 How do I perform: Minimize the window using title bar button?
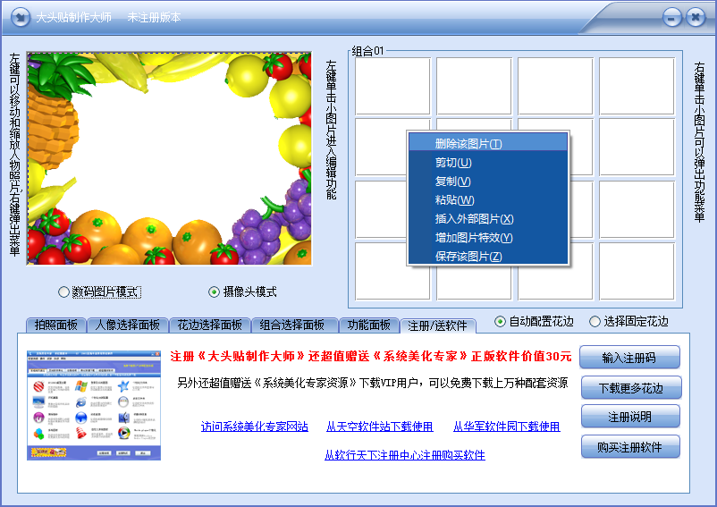tap(672, 17)
